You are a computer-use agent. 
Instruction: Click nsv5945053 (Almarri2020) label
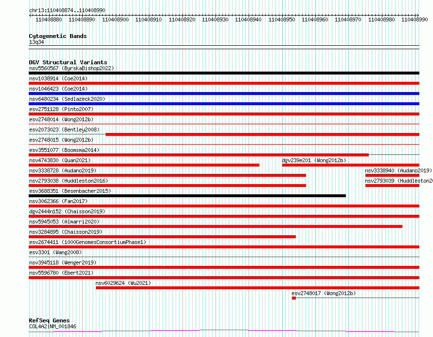(x=64, y=222)
